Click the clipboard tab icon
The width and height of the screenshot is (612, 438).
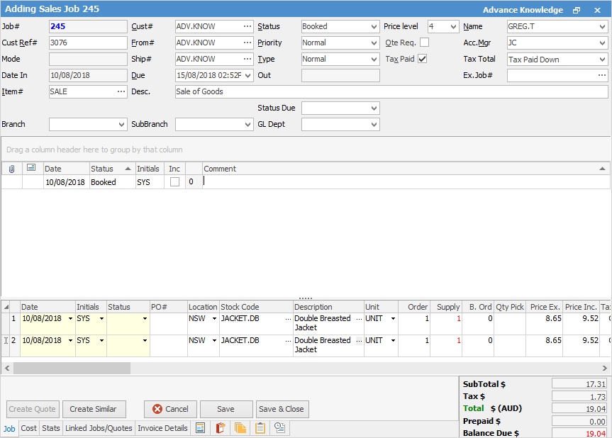[x=260, y=428]
